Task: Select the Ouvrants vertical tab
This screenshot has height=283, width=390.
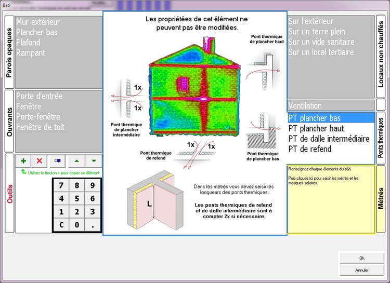Action: tap(9, 121)
